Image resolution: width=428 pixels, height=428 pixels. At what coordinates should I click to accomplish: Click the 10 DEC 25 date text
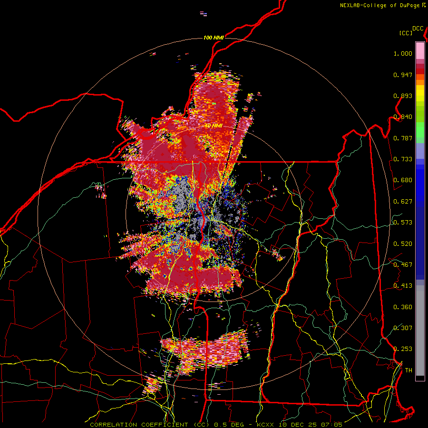click(x=298, y=425)
